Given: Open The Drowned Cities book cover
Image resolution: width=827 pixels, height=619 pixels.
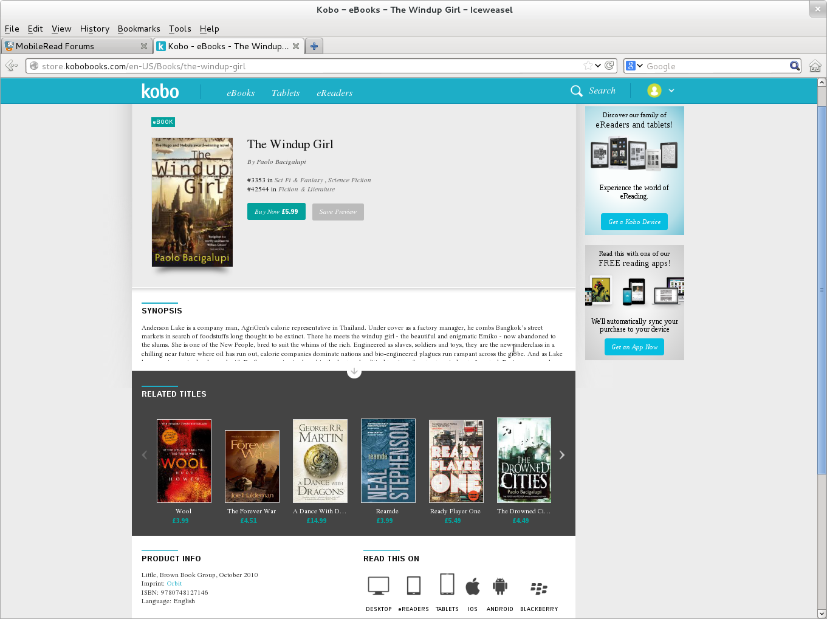Looking at the screenshot, I should click(524, 460).
